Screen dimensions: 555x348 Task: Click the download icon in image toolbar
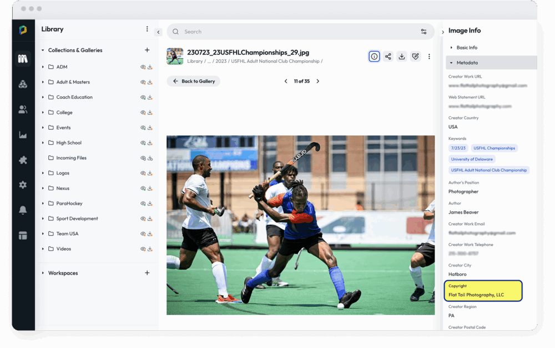[402, 57]
